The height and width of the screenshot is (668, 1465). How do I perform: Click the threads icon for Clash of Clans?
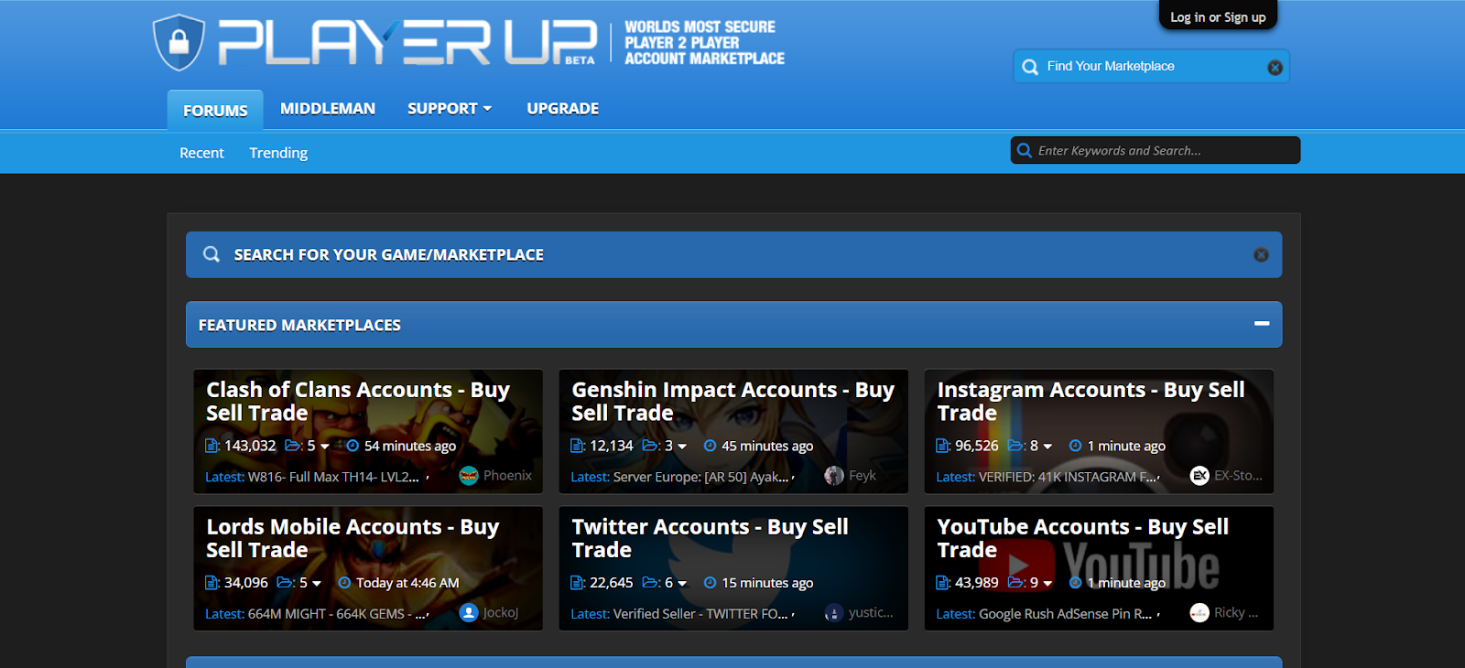(x=212, y=446)
